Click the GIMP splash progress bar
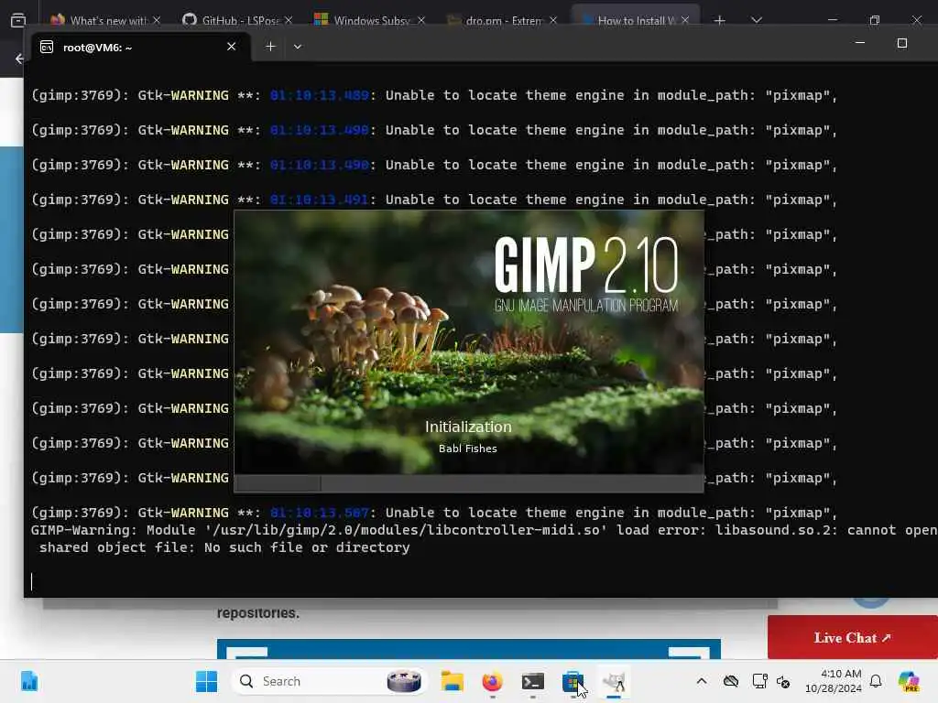This screenshot has height=703, width=938. (x=468, y=483)
